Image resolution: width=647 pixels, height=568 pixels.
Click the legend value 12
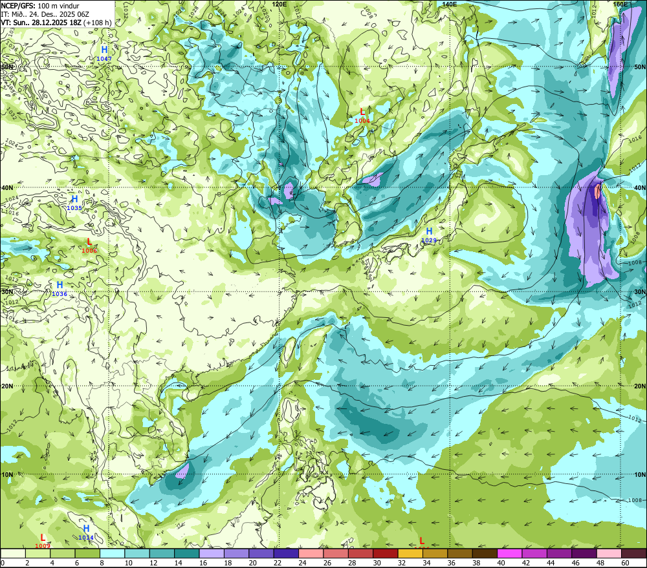[x=153, y=563]
